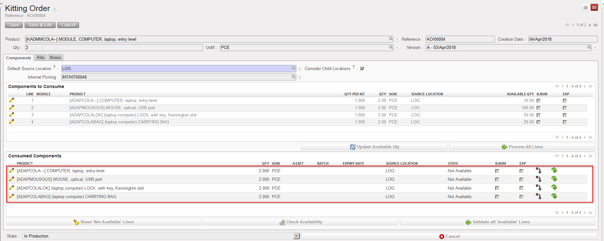The height and width of the screenshot is (241, 604).
Task: Click into the Qty input field
Action: [114, 48]
